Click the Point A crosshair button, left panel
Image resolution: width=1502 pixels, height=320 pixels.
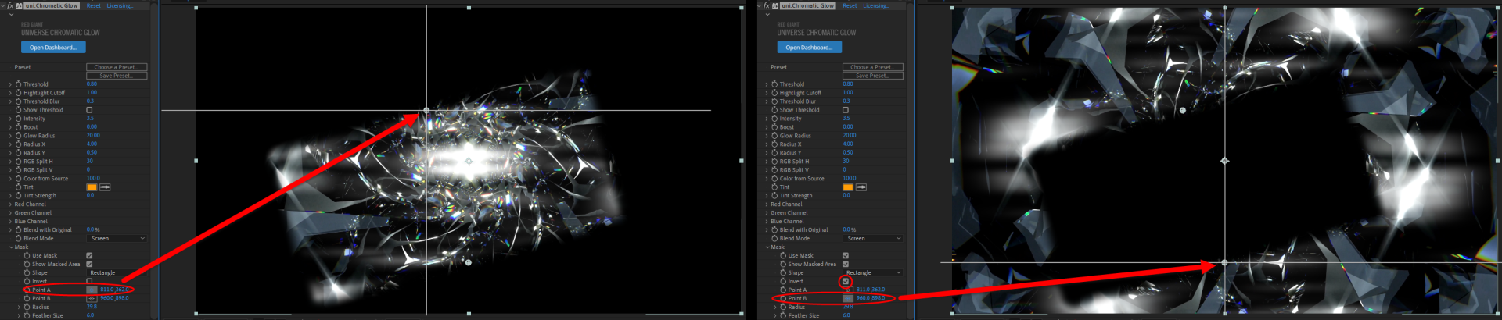pyautogui.click(x=92, y=290)
